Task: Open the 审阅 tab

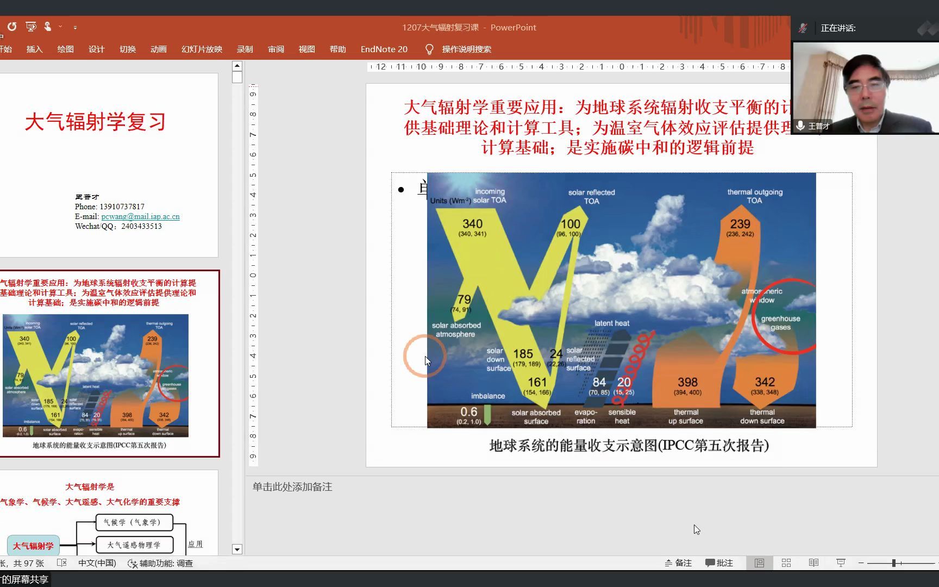Action: pos(276,49)
